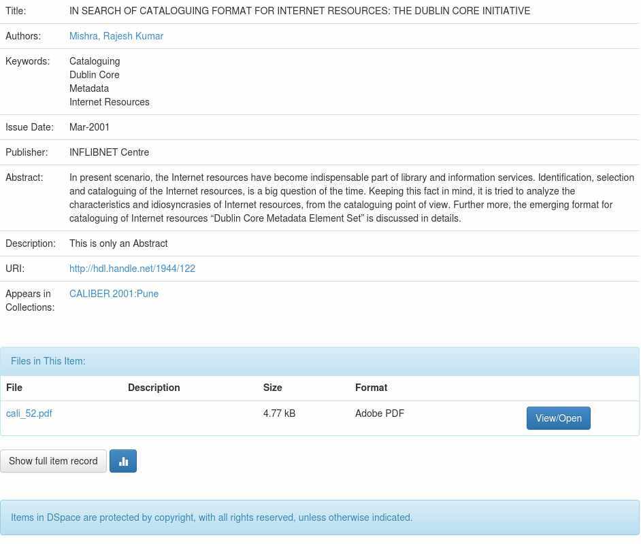Follow the hdl.handle.net URI link
This screenshot has width=641, height=544.
pos(132,269)
